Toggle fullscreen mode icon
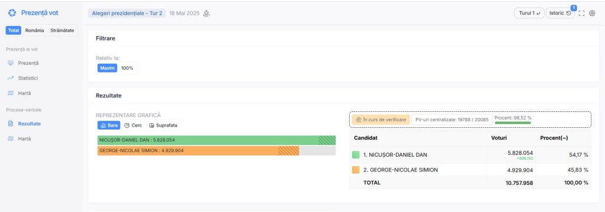This screenshot has height=212, width=605. 581,13
